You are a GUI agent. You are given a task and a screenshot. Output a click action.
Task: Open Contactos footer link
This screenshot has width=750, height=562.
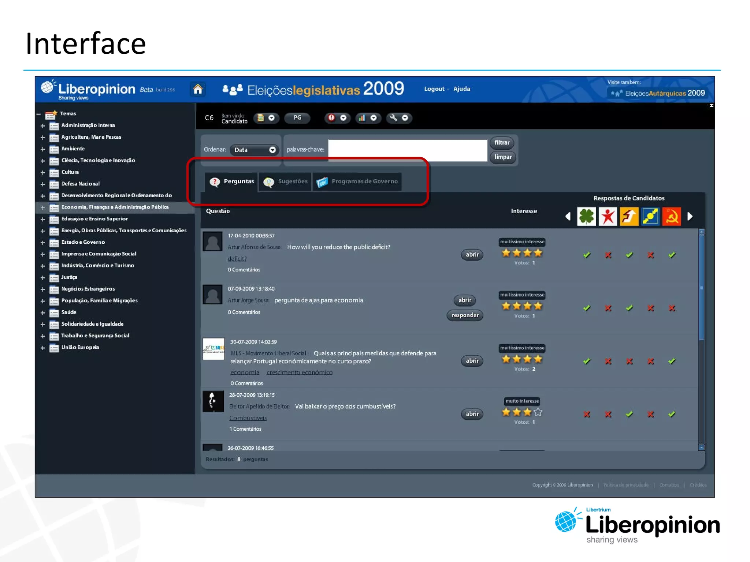click(x=669, y=485)
